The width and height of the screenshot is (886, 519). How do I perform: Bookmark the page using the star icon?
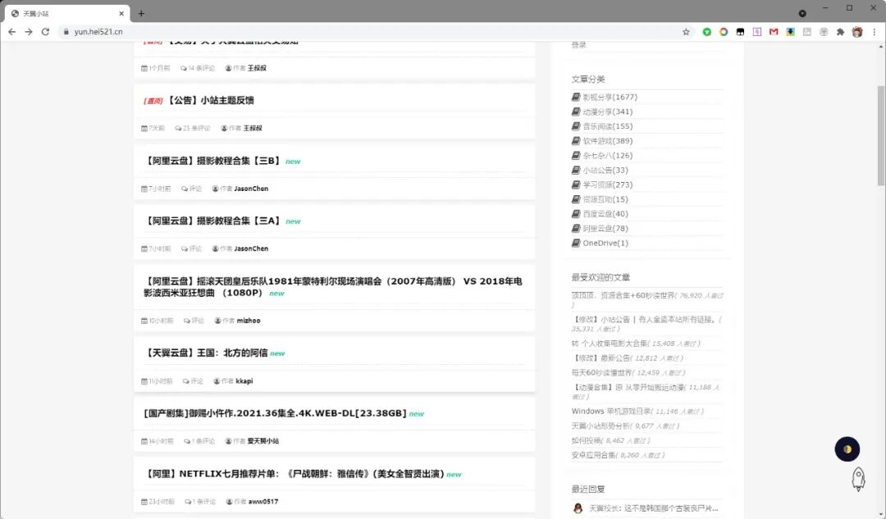click(687, 31)
